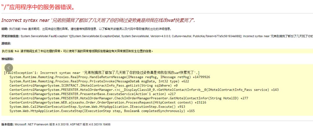Click the 版本信息 .NET Framework version line
The image size is (313, 140).
click(x=56, y=124)
